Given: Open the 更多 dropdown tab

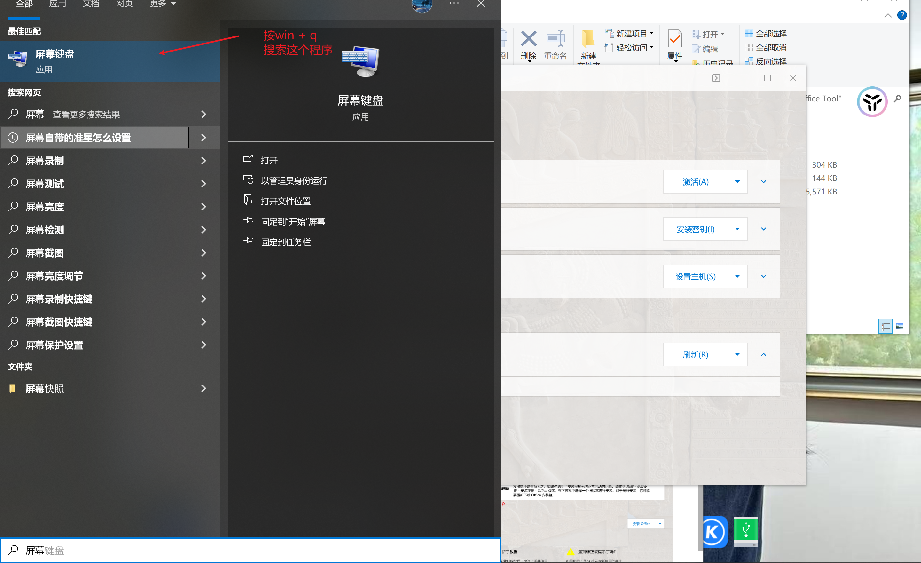Looking at the screenshot, I should point(162,4).
